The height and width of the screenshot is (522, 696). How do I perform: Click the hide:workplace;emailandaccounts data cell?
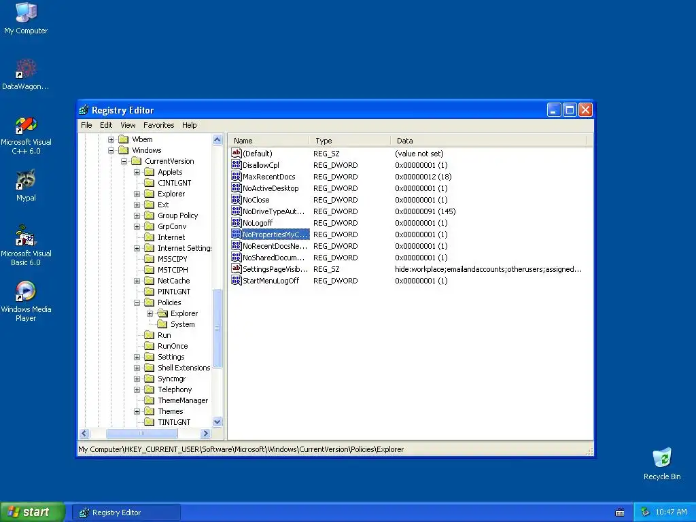[x=488, y=269]
